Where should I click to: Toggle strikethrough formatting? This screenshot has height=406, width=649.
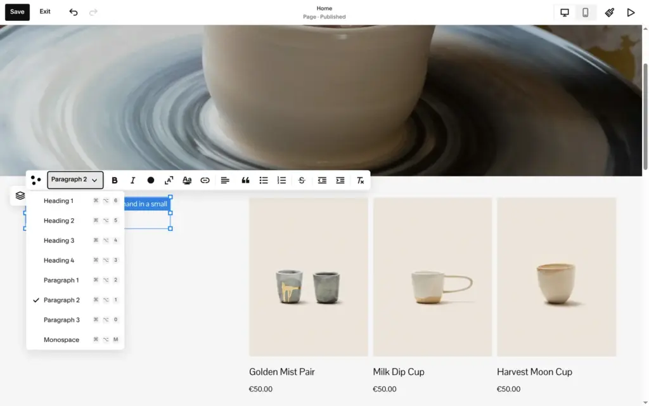pyautogui.click(x=302, y=180)
